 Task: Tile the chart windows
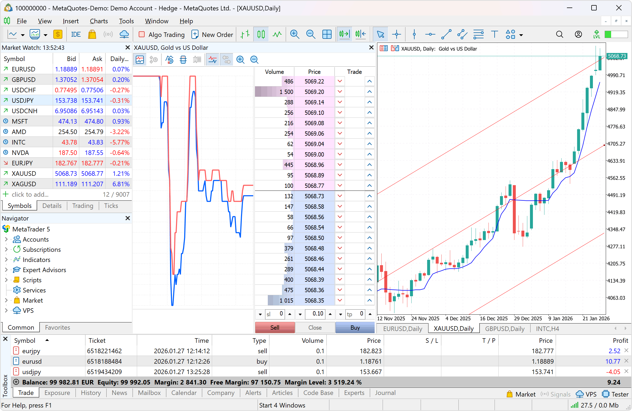pyautogui.click(x=327, y=34)
